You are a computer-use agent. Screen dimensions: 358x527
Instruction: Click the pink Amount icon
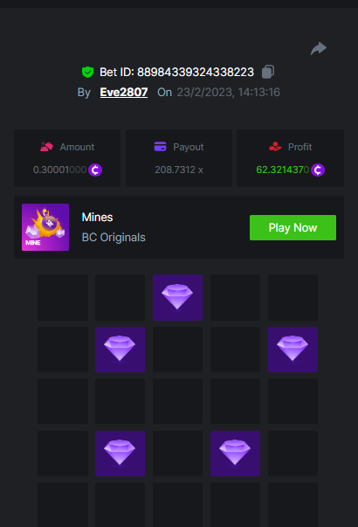(46, 147)
